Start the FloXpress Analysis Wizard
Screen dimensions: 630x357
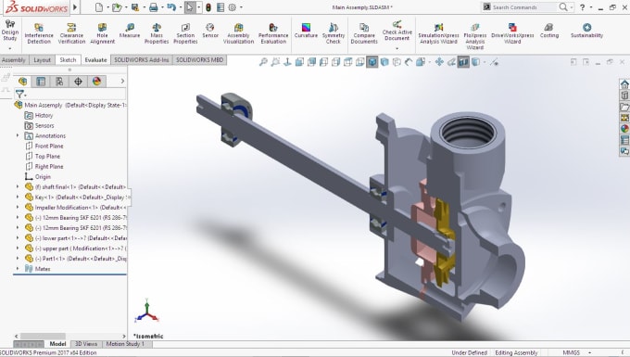475,36
